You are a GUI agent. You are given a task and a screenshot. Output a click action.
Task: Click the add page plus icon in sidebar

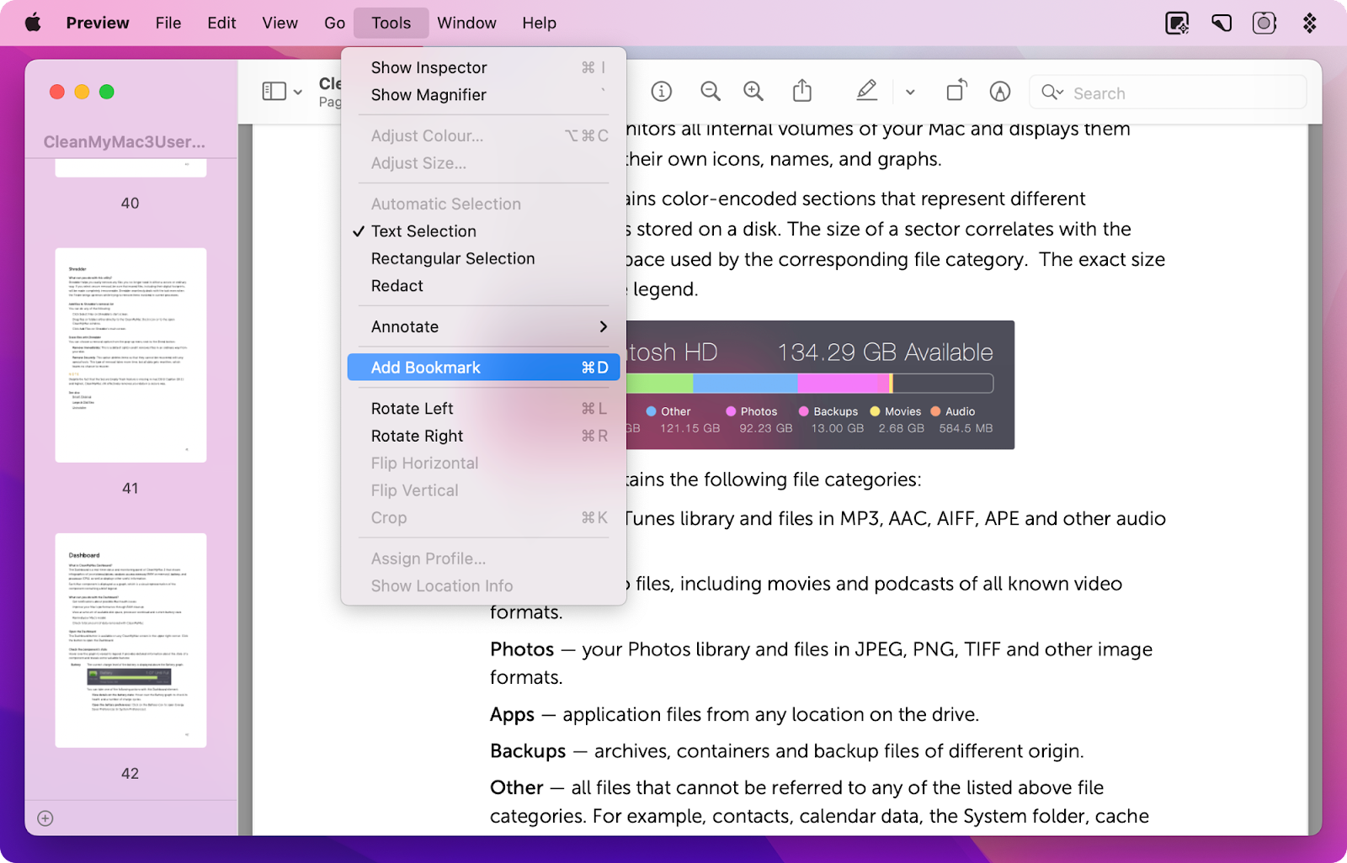point(45,818)
